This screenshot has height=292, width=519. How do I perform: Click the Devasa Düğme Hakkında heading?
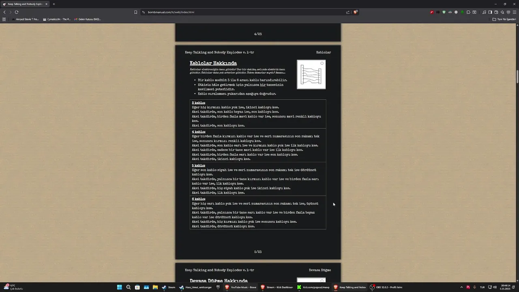tap(219, 281)
